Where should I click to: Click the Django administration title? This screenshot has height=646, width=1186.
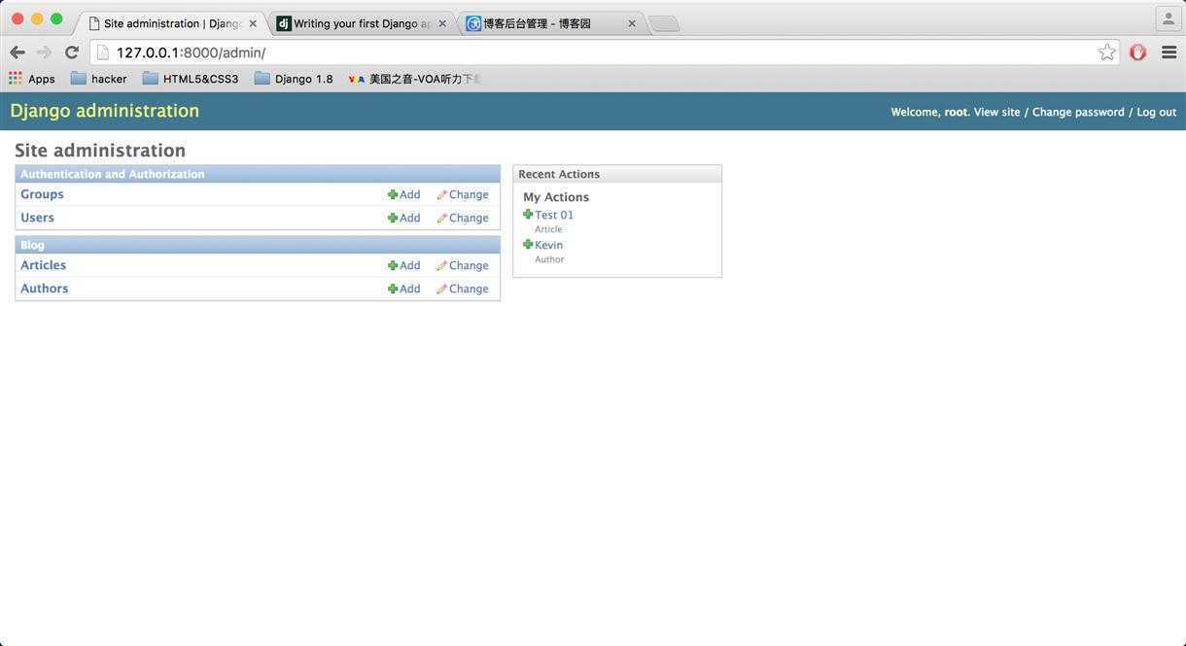[105, 111]
